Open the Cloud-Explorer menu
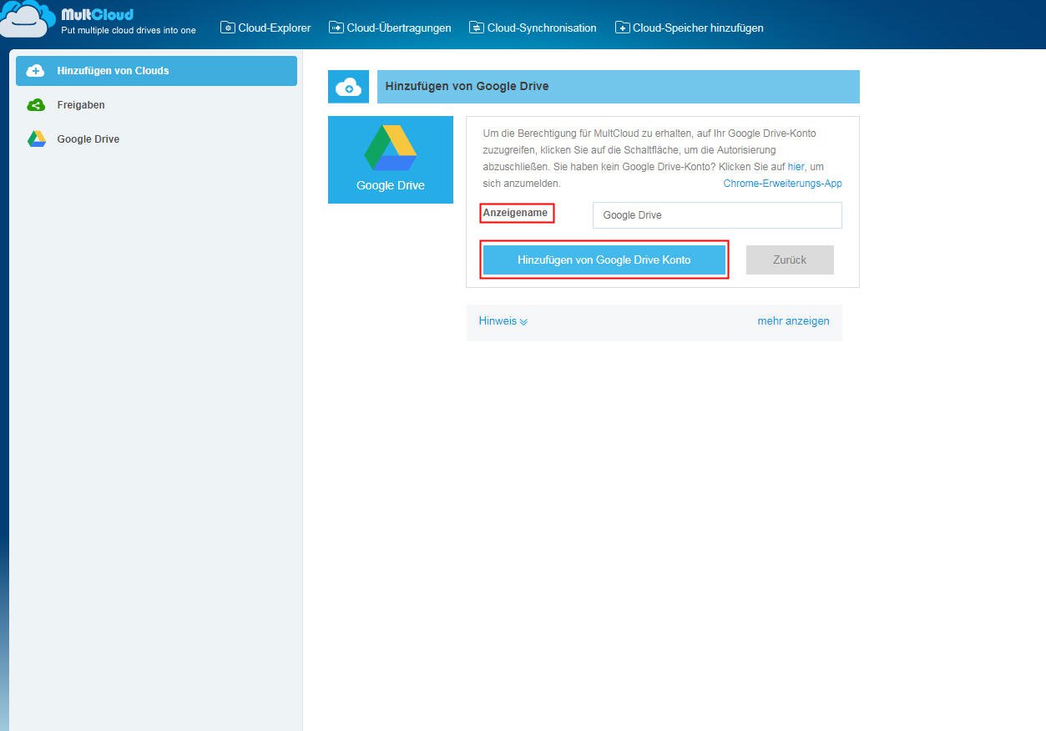This screenshot has height=731, width=1046. [x=265, y=28]
